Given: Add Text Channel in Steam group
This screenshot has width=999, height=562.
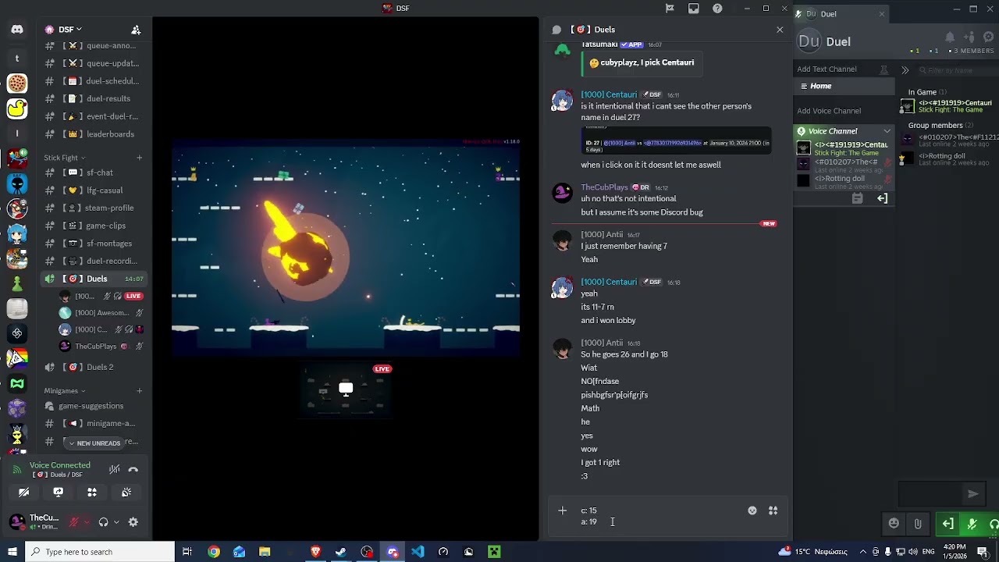Looking at the screenshot, I should coord(827,69).
